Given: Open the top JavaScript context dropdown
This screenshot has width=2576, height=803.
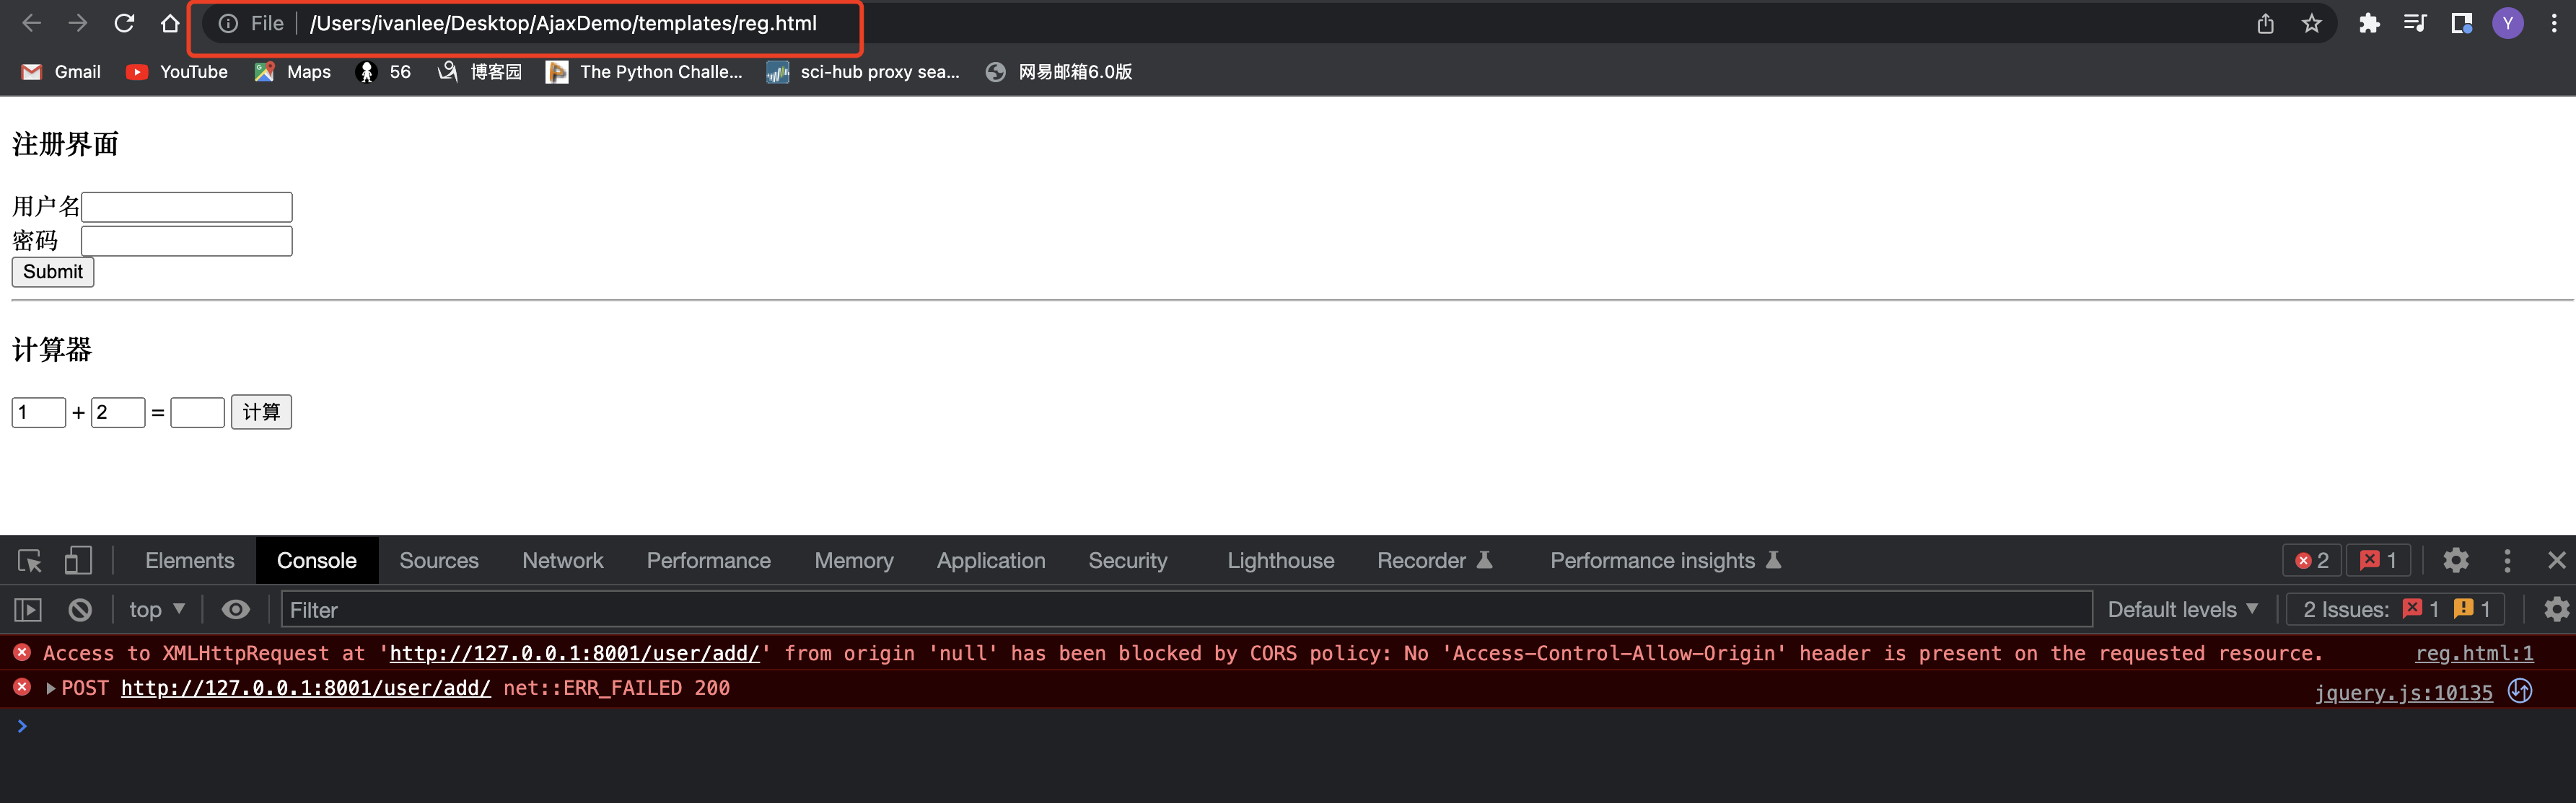Looking at the screenshot, I should coord(157,609).
